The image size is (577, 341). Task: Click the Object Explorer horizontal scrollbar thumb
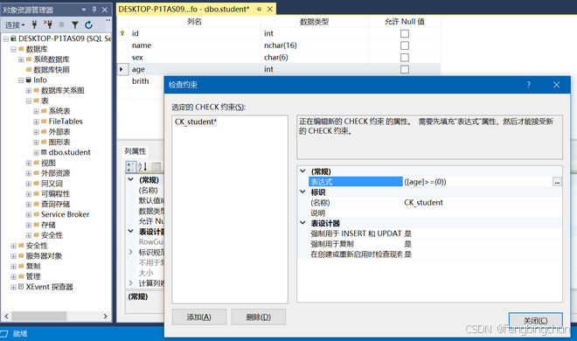39,316
